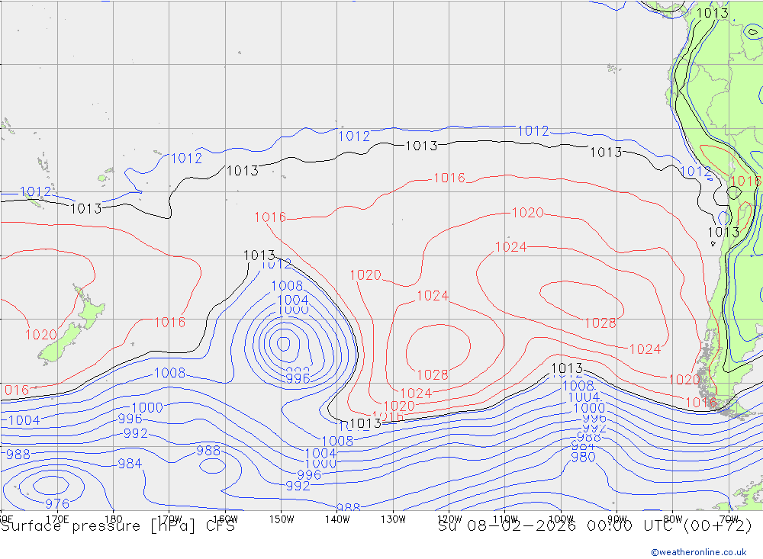Click the 180 longitude axis label
This screenshot has width=763, height=559.
pos(114,519)
